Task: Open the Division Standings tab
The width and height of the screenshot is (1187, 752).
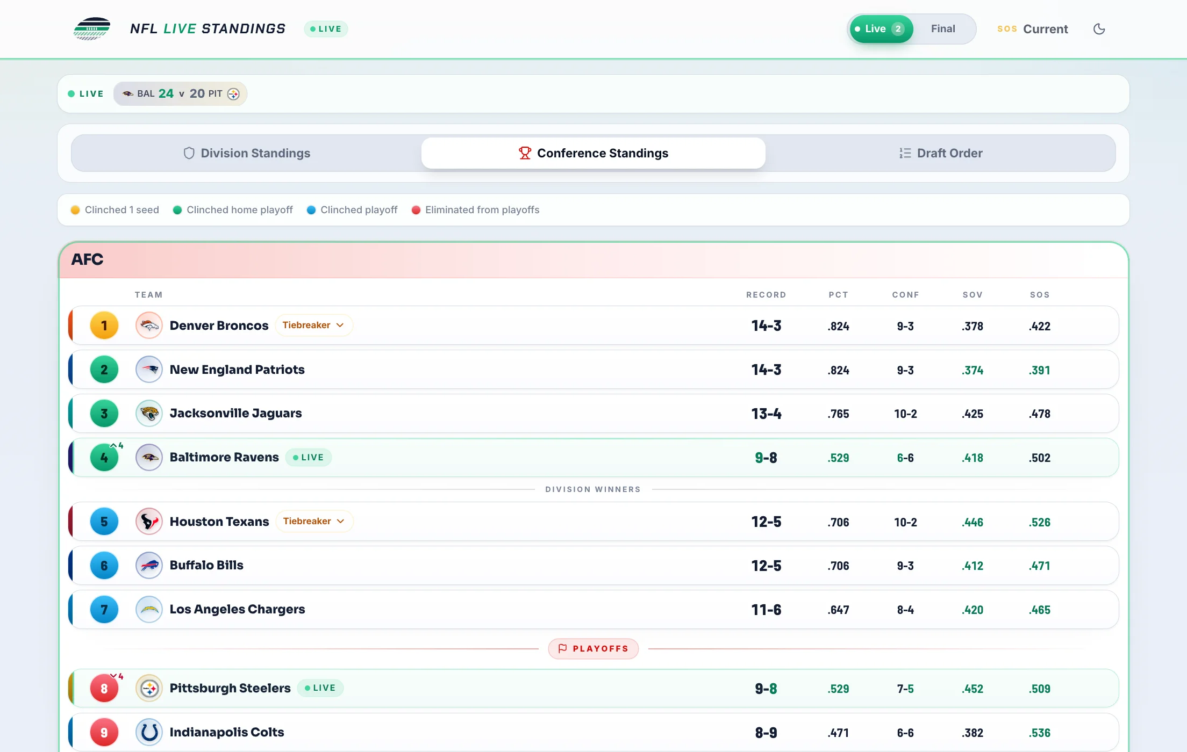Action: [x=247, y=153]
